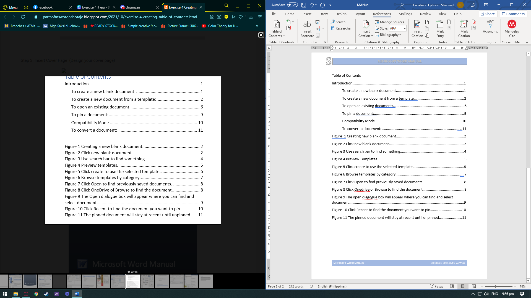Viewport: 531px width, 298px height.
Task: Close the lightbox image in browser
Action: coord(261,35)
